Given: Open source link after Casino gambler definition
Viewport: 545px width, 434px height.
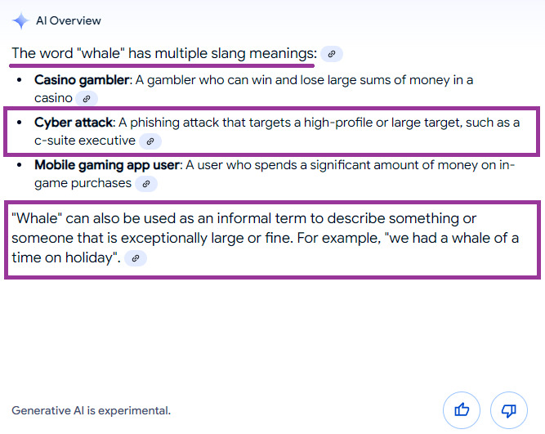Looking at the screenshot, I should coord(87,98).
